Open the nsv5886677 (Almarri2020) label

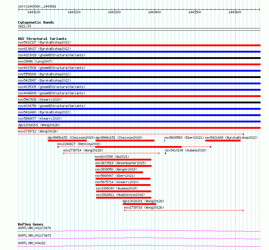tap(40, 119)
